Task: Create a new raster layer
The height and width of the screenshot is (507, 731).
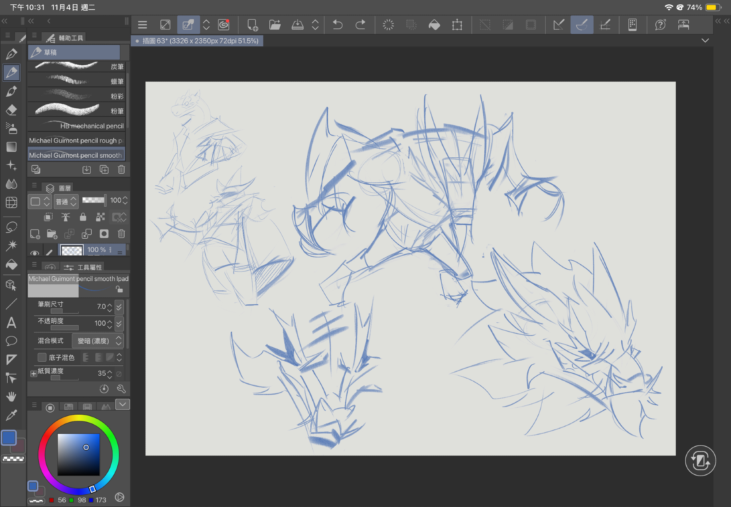Action: [35, 234]
